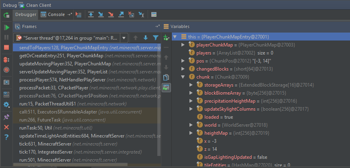The height and width of the screenshot is (168, 350).
Task: Click the Rerun debug session icon
Action: (x=6, y=15)
